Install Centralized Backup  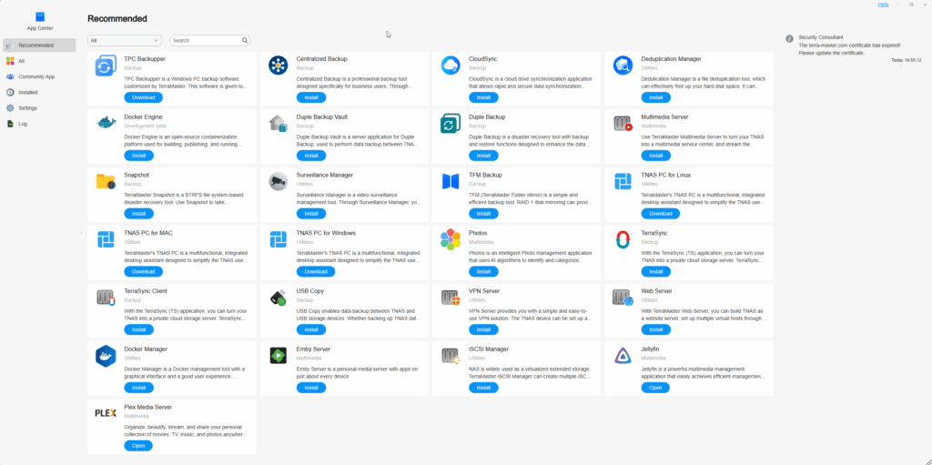click(311, 97)
